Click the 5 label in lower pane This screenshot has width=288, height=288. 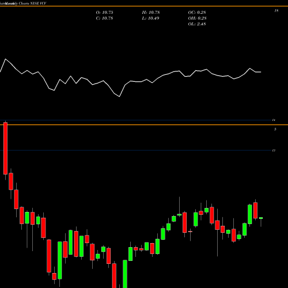(x=275, y=130)
